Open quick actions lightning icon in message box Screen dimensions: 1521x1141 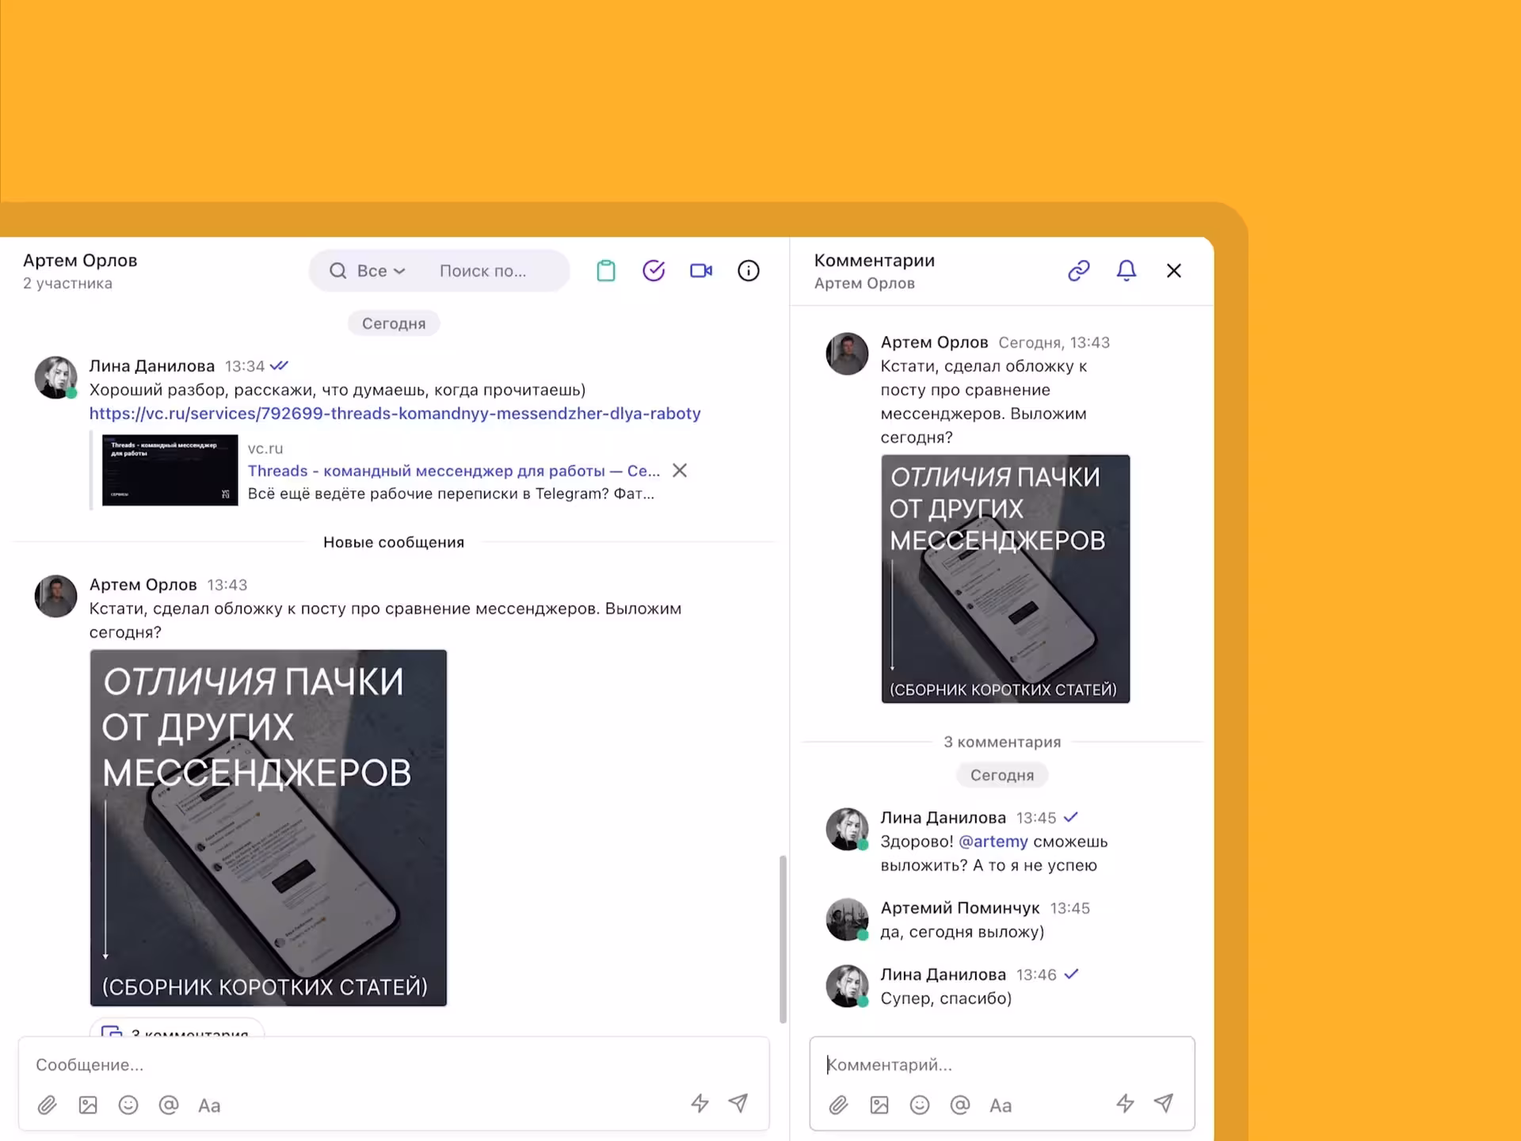point(700,1103)
